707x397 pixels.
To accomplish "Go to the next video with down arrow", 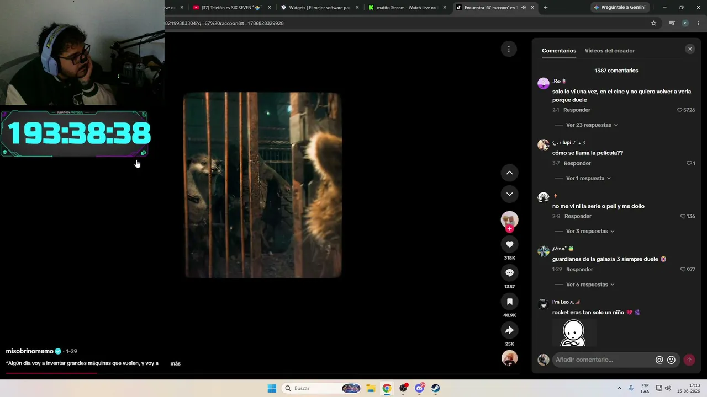I will click(509, 194).
